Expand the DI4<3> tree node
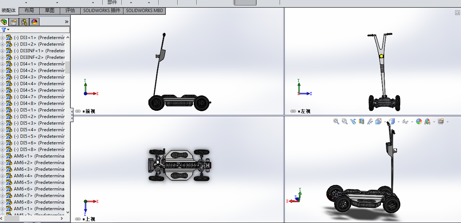461x223 pixels. (x=2, y=77)
